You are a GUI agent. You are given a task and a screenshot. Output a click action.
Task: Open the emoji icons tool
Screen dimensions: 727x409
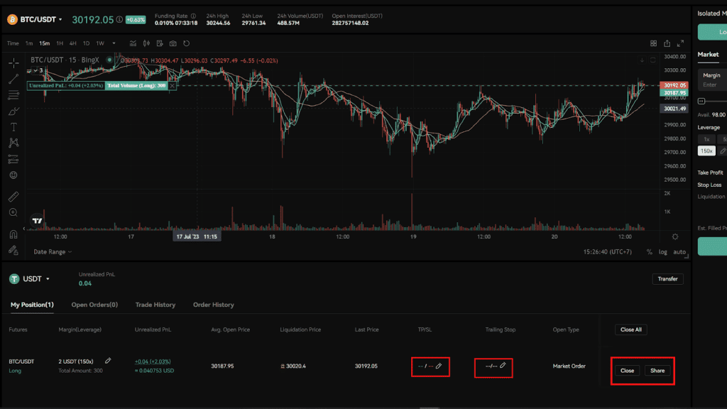point(13,175)
